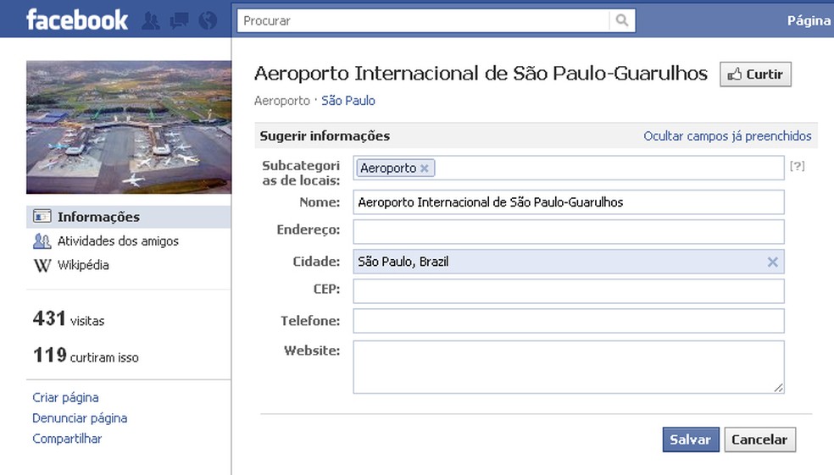Open the messages icon in header
This screenshot has width=834, height=475.
[x=179, y=20]
